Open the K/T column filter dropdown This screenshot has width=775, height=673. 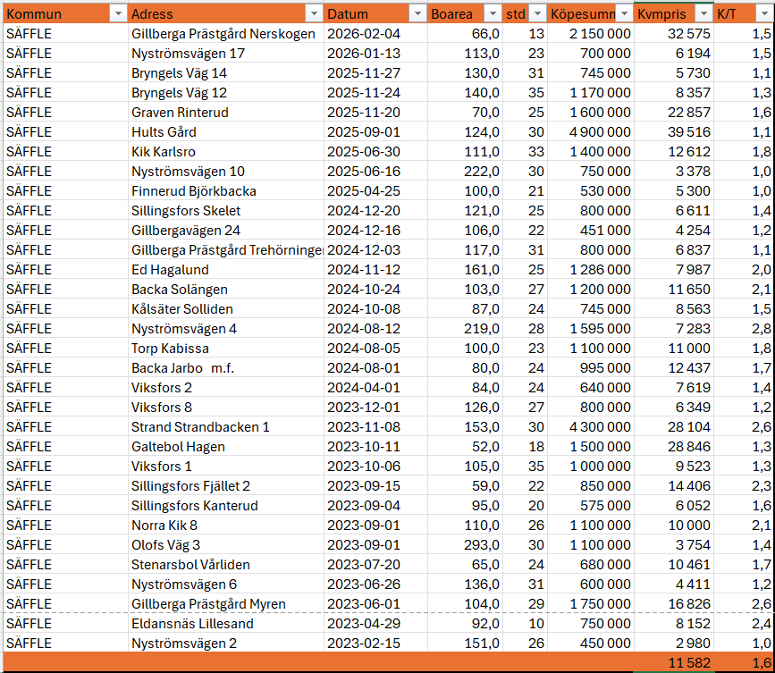pyautogui.click(x=763, y=14)
